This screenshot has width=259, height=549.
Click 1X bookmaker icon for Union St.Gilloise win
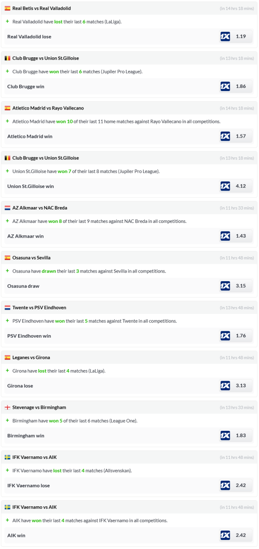pyautogui.click(x=225, y=186)
